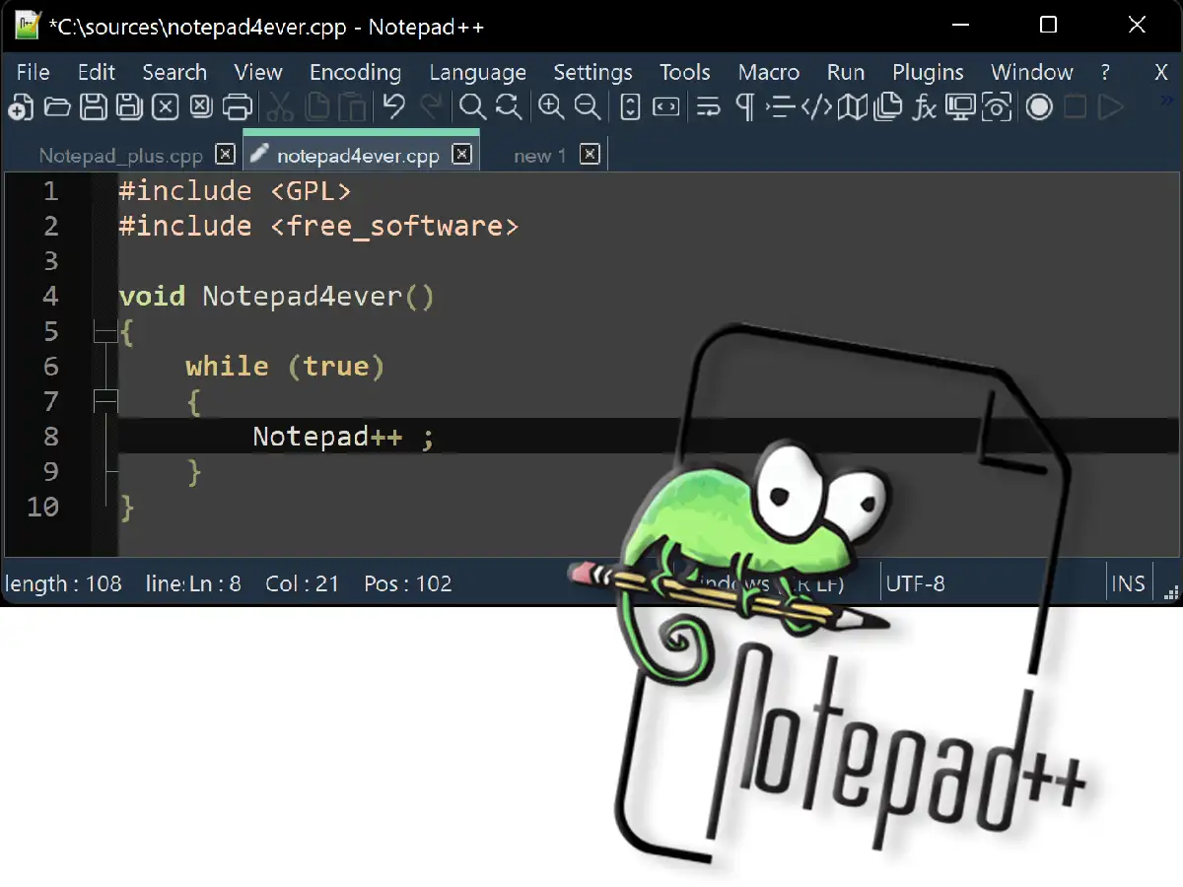This screenshot has height=887, width=1183.
Task: Toggle word wrap in the toolbar
Action: 708,107
